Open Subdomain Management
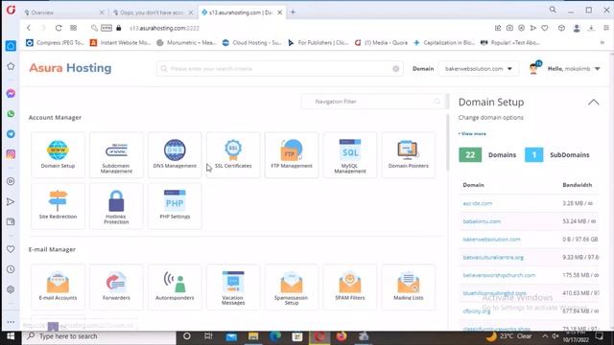The width and height of the screenshot is (614, 345). [x=116, y=155]
